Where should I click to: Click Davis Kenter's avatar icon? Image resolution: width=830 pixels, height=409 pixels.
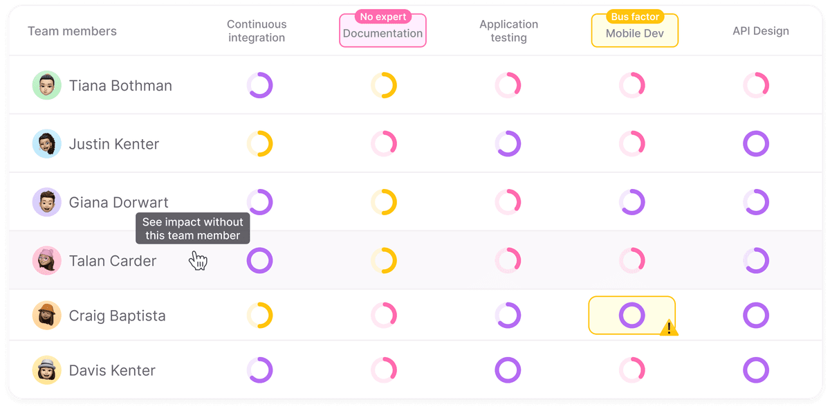(47, 370)
